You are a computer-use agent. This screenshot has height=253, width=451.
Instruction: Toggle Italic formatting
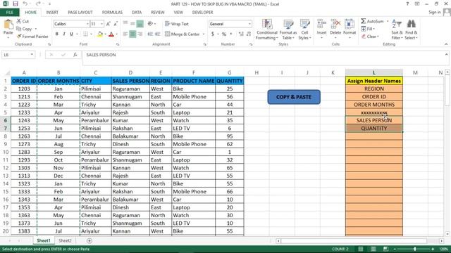coord(64,34)
